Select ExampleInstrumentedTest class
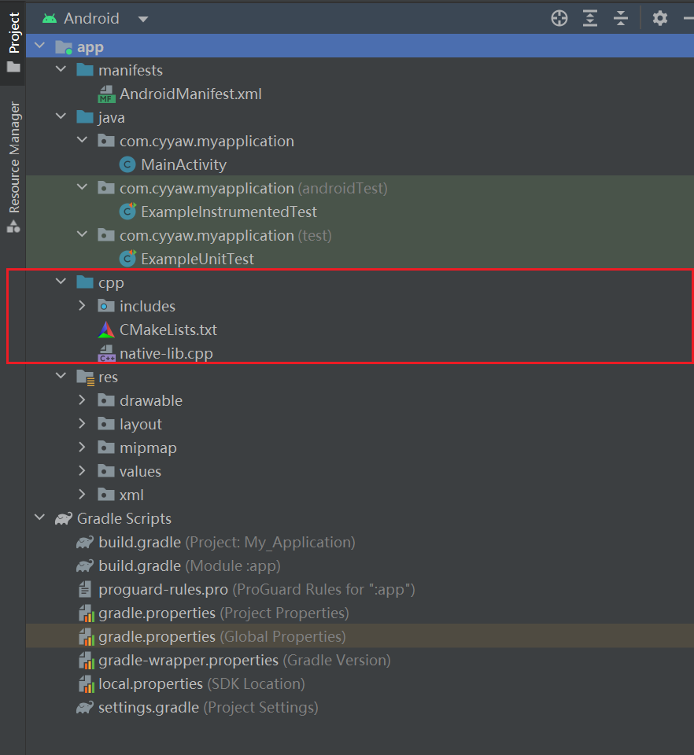694x755 pixels. pos(228,212)
